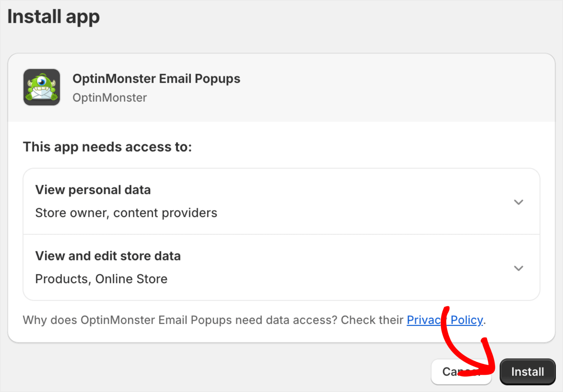Select the Install app page title
The image size is (563, 392).
point(53,17)
